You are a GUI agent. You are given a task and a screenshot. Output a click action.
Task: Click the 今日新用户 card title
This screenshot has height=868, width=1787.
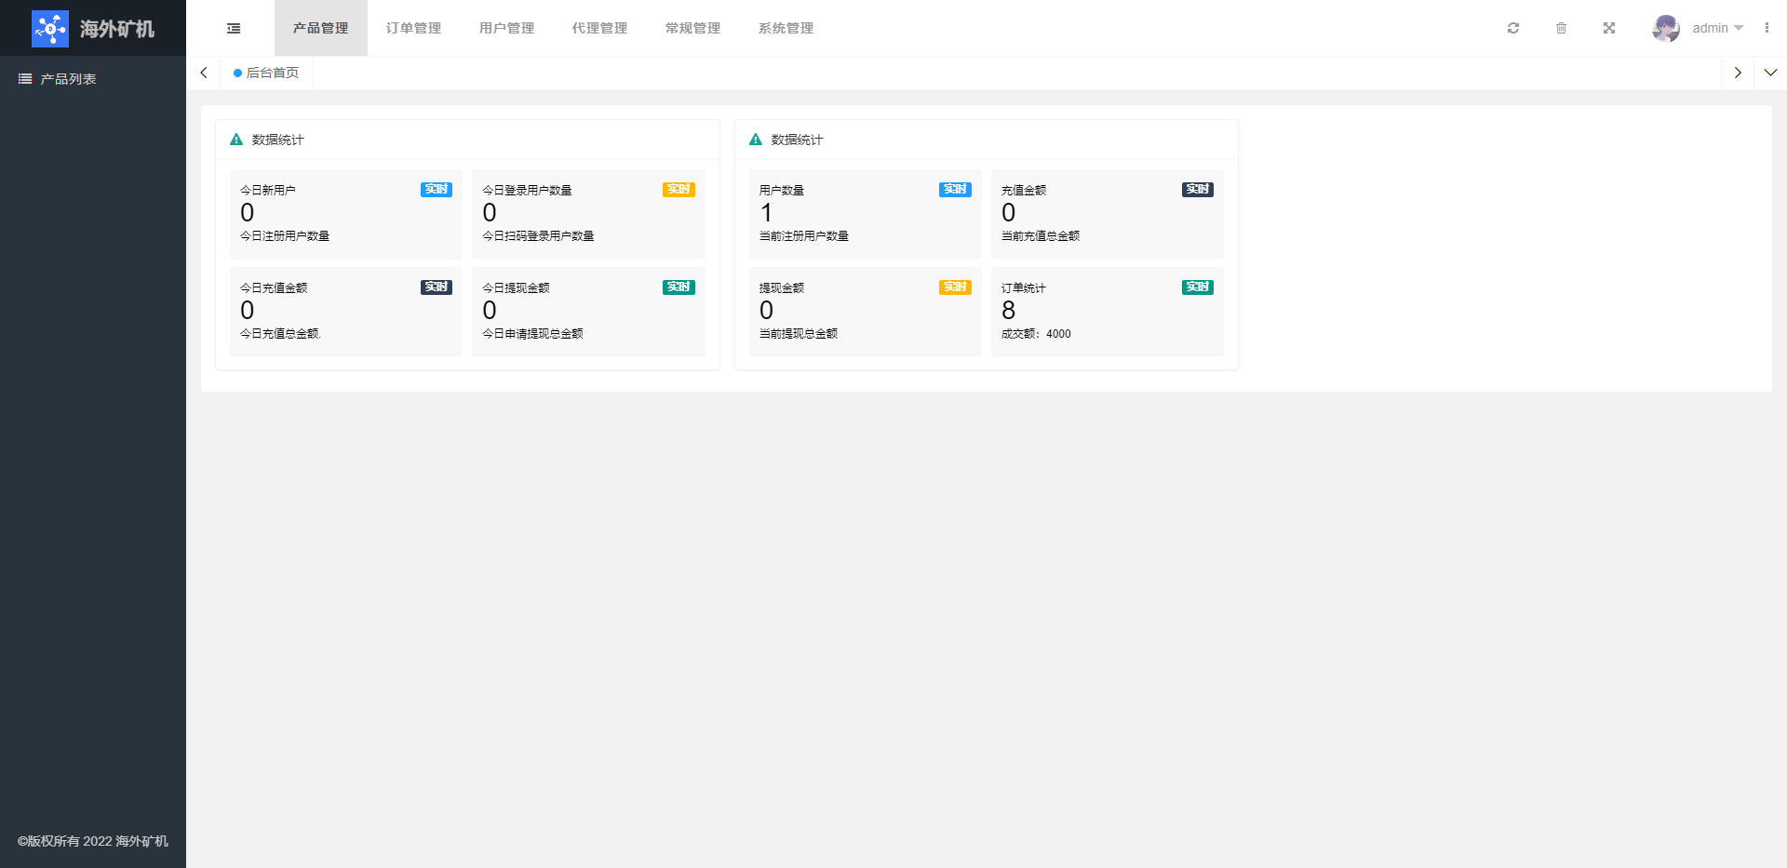click(x=268, y=190)
